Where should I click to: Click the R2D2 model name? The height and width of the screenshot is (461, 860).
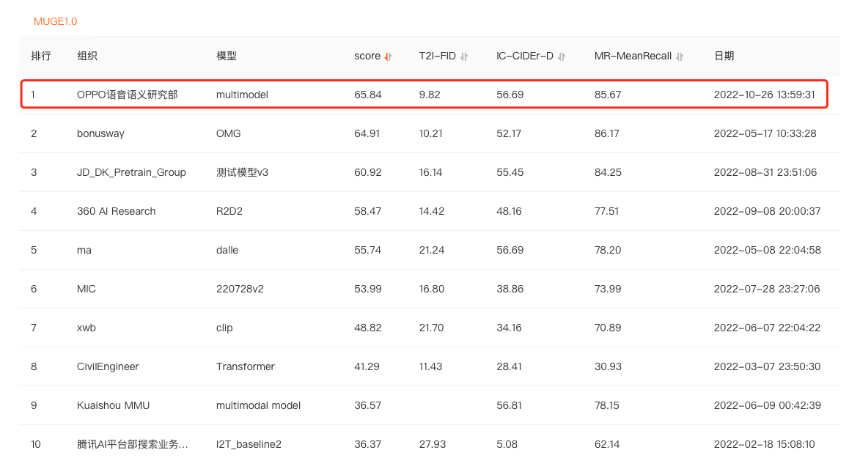[231, 211]
